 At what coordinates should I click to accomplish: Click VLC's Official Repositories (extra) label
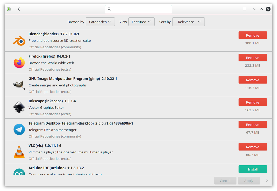50,159
